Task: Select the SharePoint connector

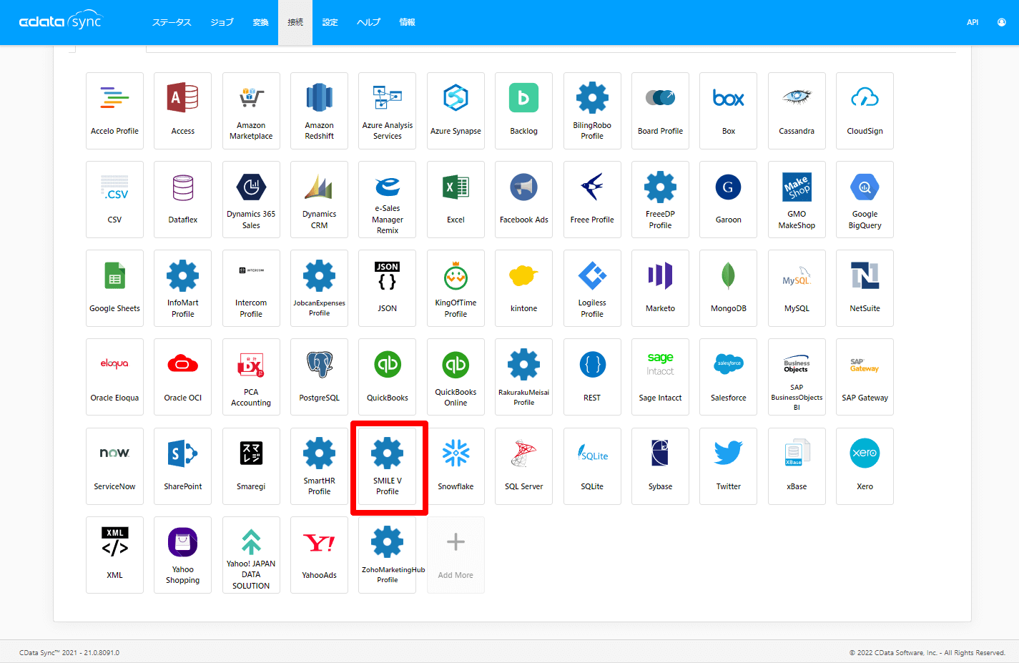Action: point(182,466)
